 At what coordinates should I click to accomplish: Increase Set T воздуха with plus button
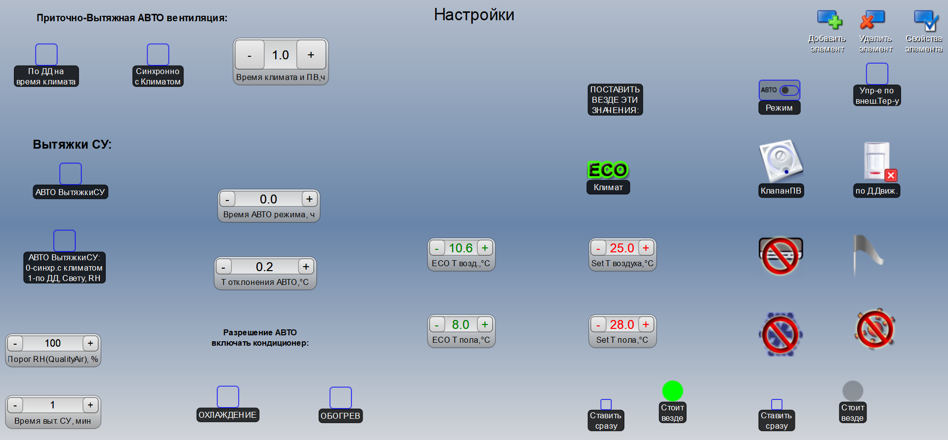pyautogui.click(x=646, y=248)
